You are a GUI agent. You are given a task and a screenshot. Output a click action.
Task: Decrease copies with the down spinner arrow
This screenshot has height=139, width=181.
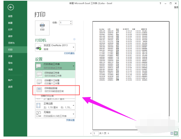pyautogui.click(x=71, y=24)
